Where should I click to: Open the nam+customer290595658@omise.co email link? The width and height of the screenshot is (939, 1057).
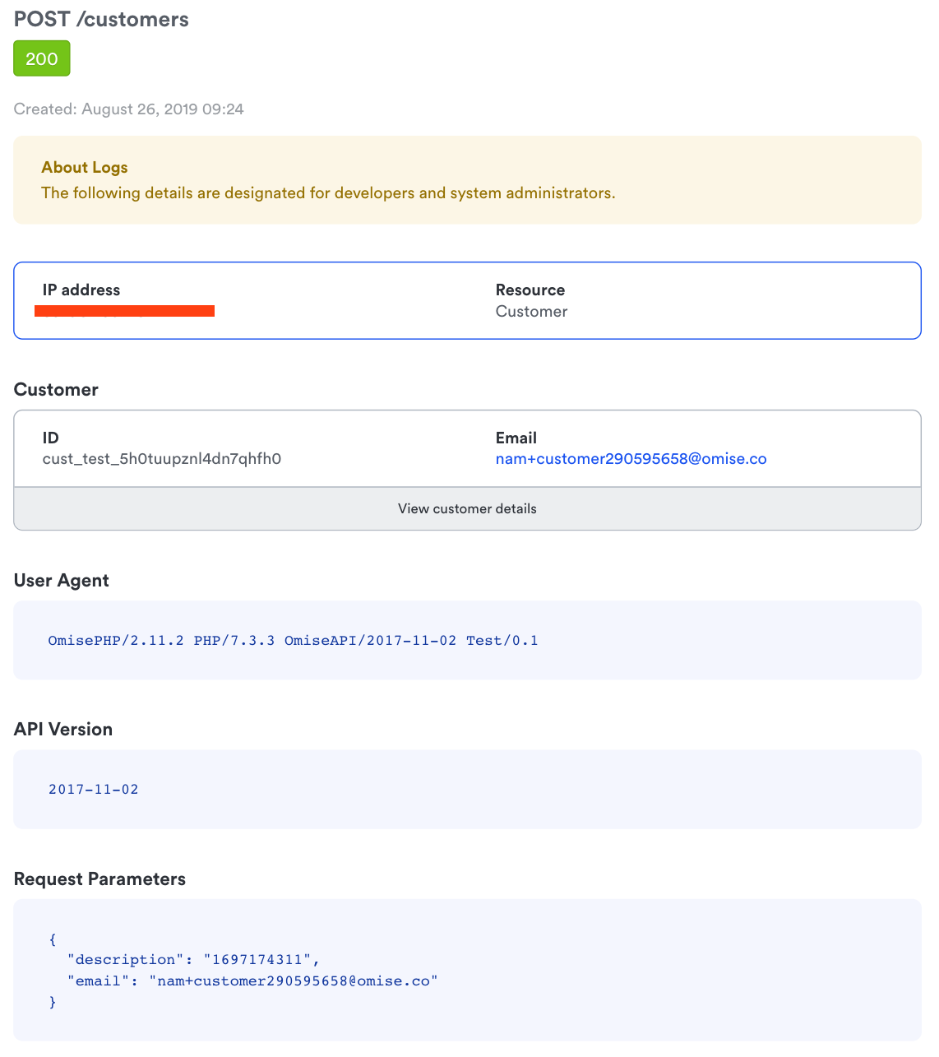tap(631, 459)
